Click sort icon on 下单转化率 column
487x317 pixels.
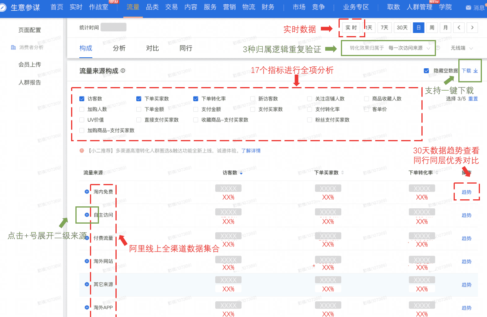[x=436, y=173]
